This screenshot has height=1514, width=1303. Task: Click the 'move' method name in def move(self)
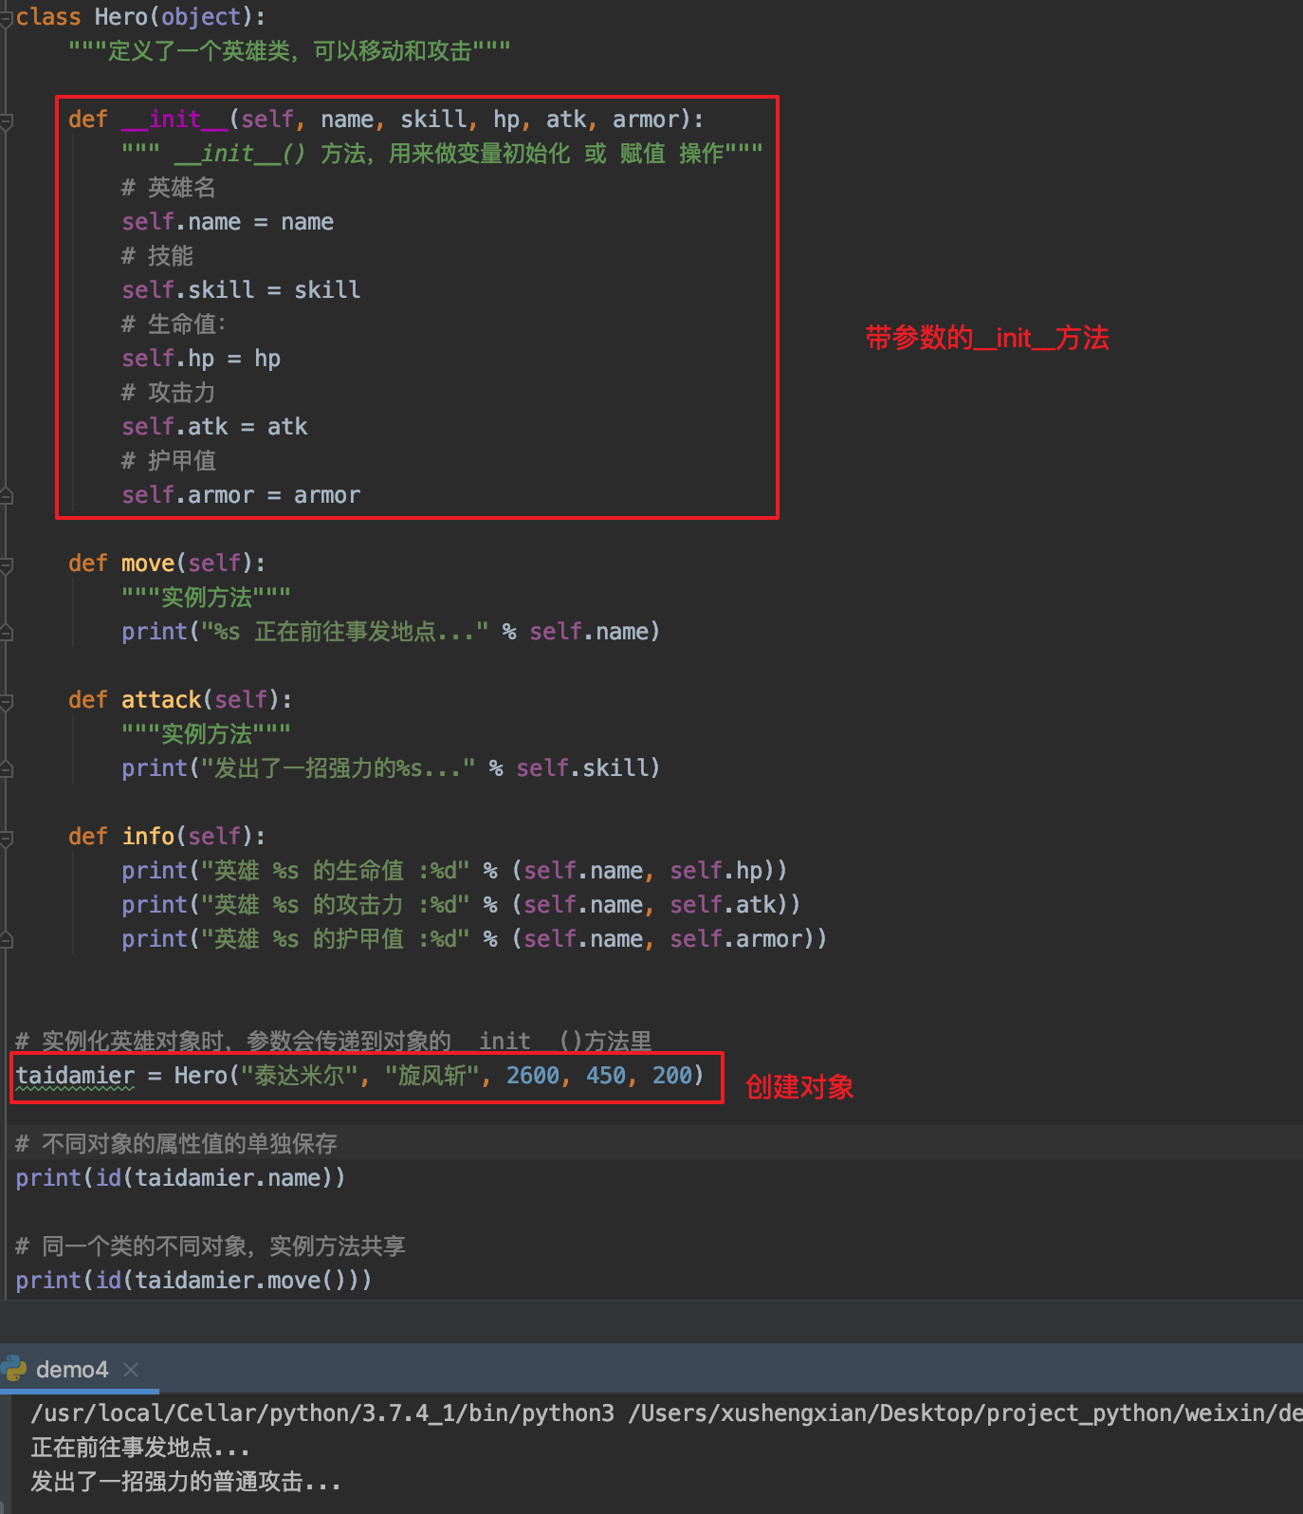tap(148, 563)
